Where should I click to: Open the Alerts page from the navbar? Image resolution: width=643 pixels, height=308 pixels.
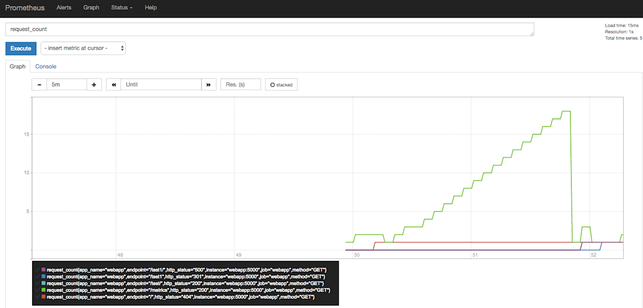click(64, 7)
